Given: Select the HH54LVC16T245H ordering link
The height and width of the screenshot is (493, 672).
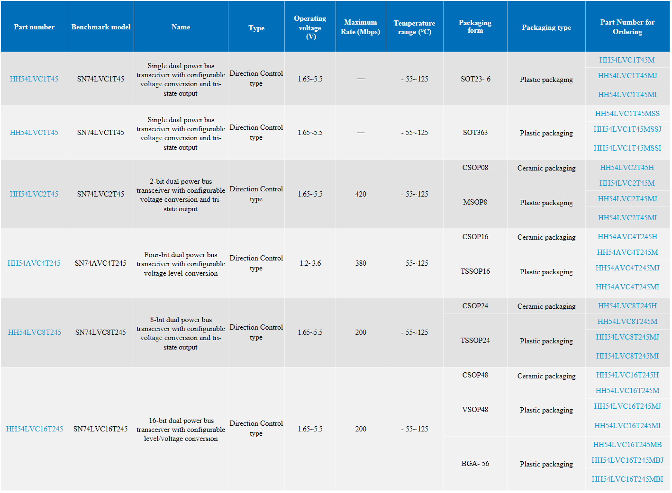Looking at the screenshot, I should (627, 375).
